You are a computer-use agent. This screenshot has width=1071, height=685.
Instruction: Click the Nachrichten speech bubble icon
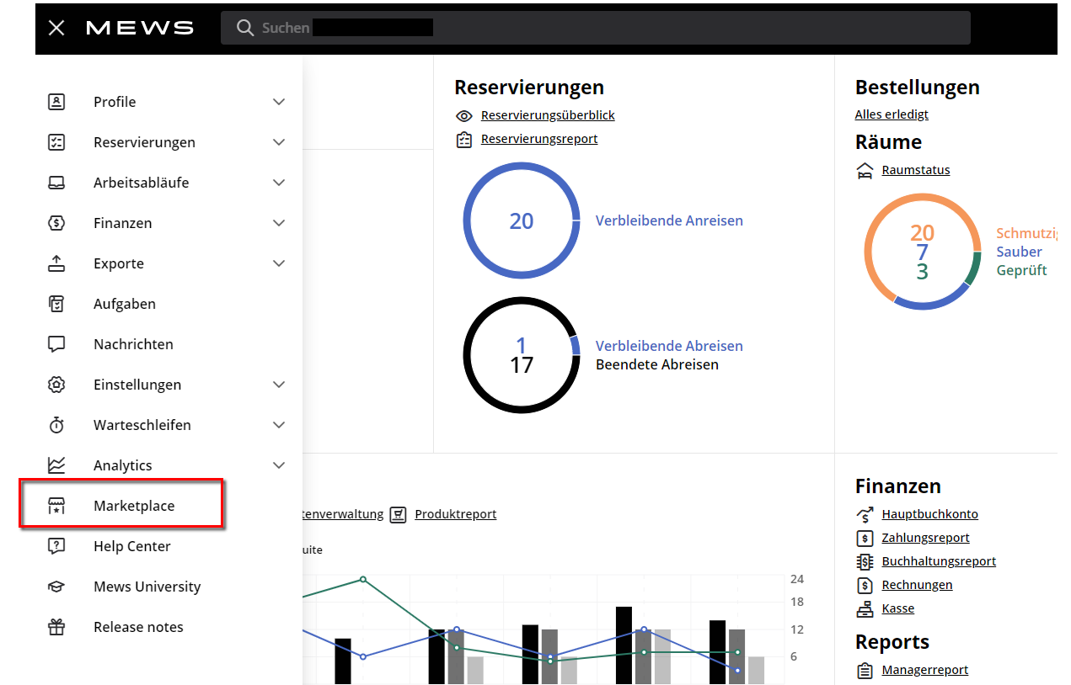(x=56, y=344)
